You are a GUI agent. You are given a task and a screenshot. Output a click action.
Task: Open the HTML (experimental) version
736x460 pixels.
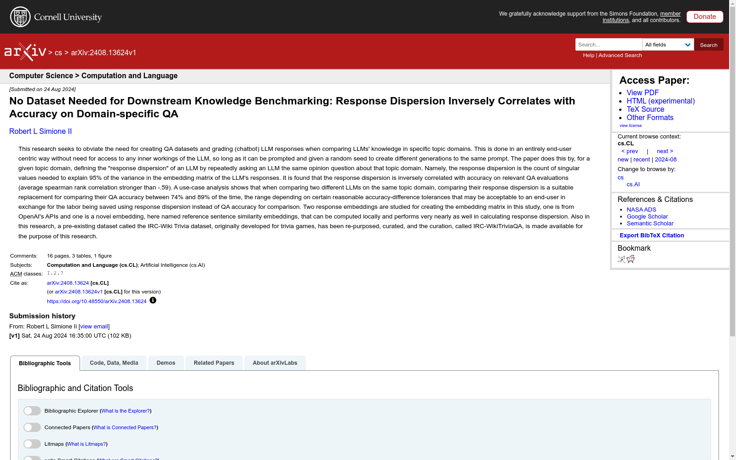pos(661,101)
